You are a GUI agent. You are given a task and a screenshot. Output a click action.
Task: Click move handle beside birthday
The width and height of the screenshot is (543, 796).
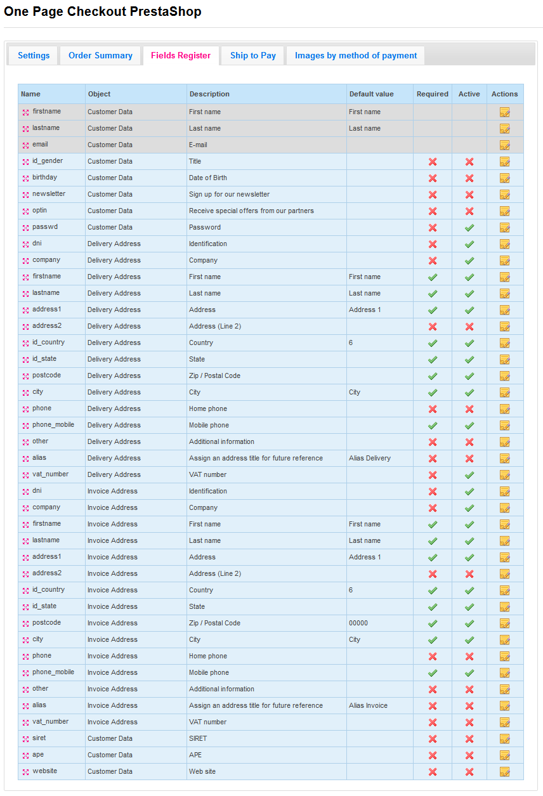pyautogui.click(x=26, y=178)
